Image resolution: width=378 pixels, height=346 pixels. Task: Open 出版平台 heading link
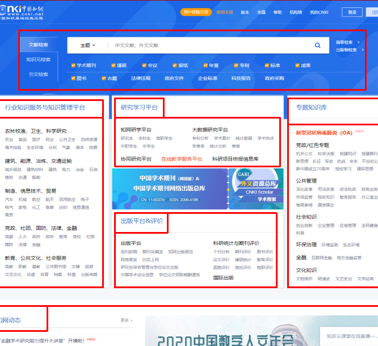[131, 243]
